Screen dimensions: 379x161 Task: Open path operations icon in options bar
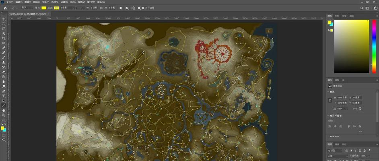[x=121, y=8]
